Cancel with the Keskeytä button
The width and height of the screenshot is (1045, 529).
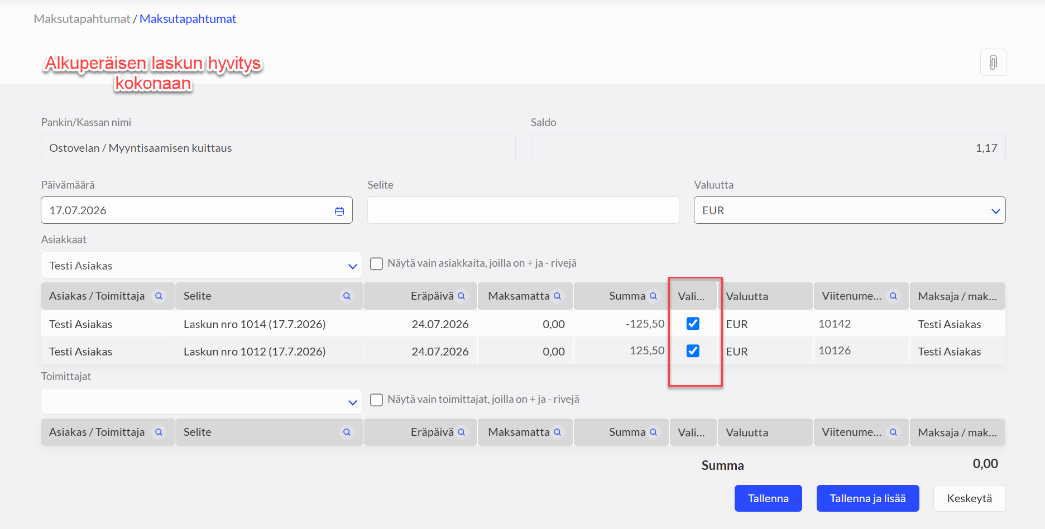pyautogui.click(x=970, y=498)
